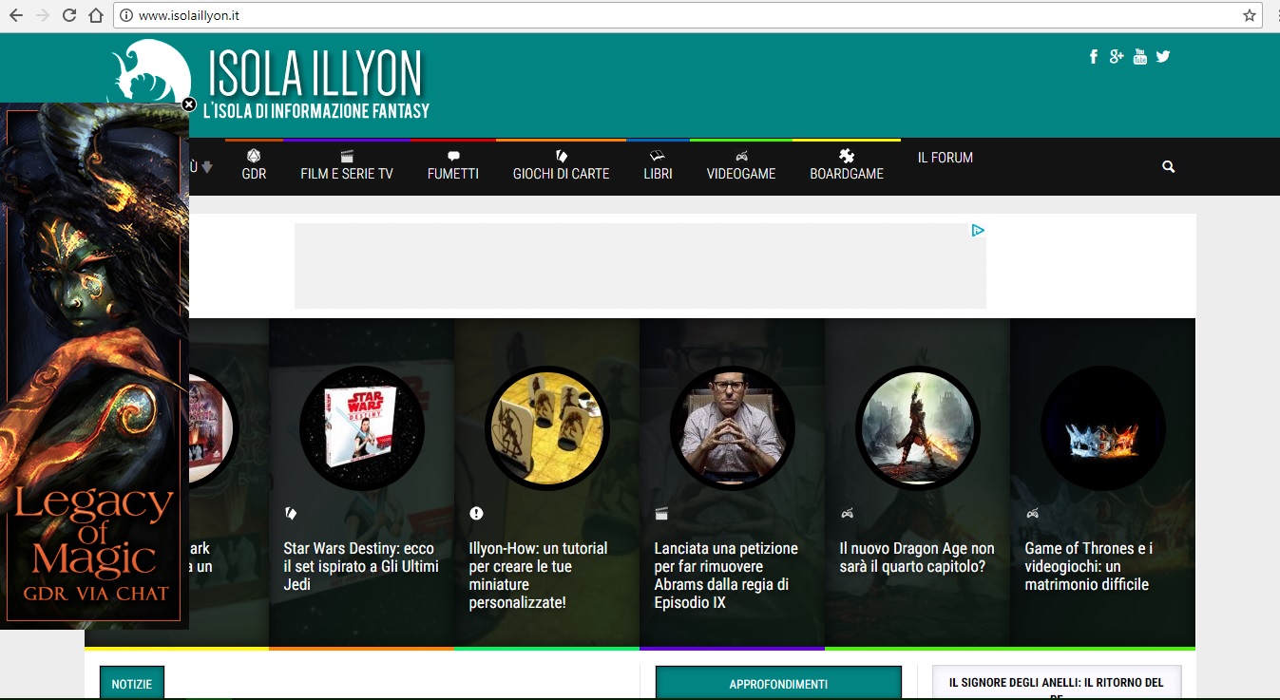Open the Twitter profile icon
Screen dimensions: 1280x700
coord(1163,56)
